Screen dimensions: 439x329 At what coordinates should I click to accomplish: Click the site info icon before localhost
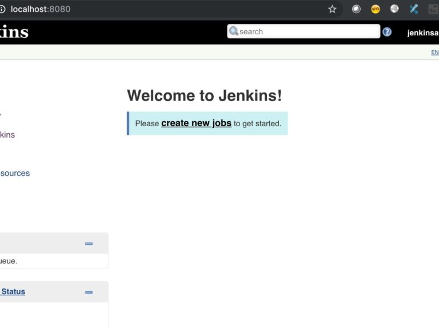(x=2, y=9)
